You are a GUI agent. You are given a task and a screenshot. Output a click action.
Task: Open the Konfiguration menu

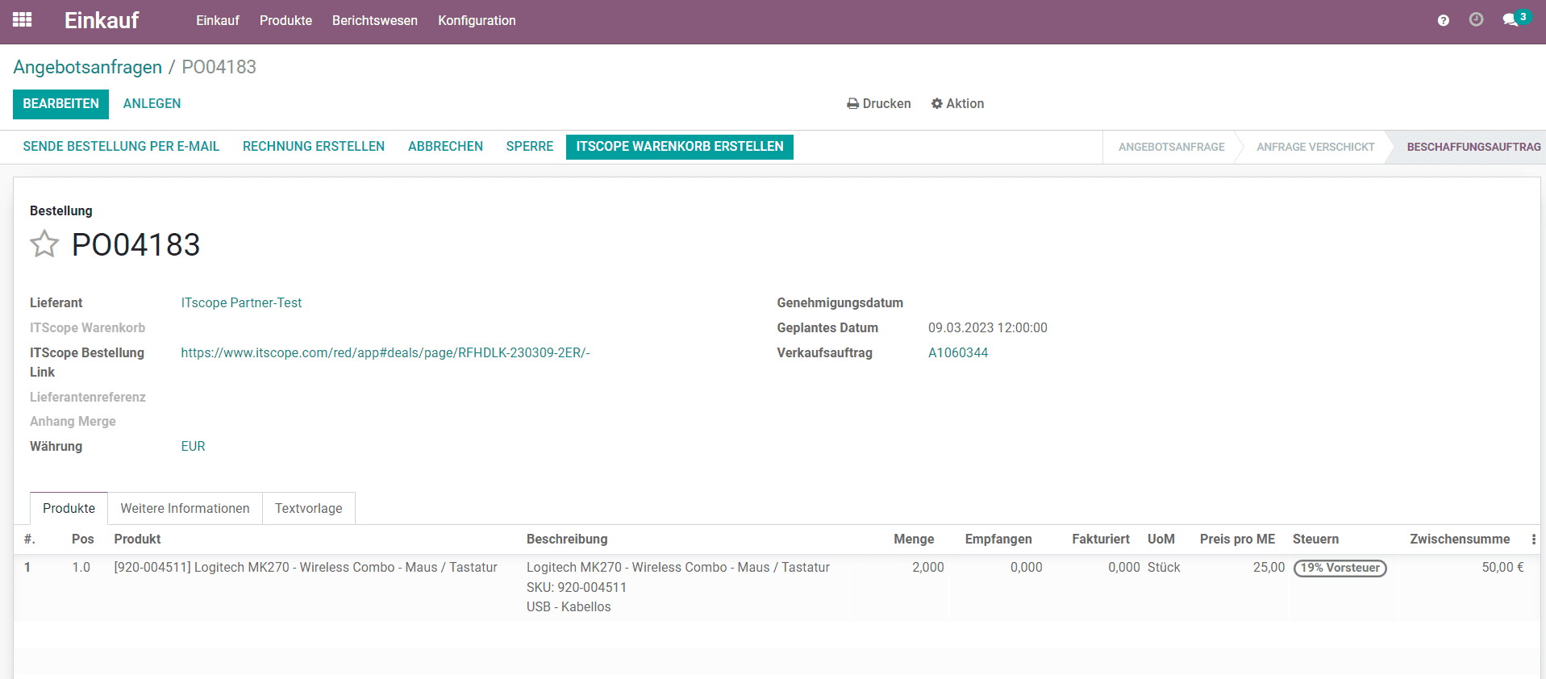[x=477, y=21]
